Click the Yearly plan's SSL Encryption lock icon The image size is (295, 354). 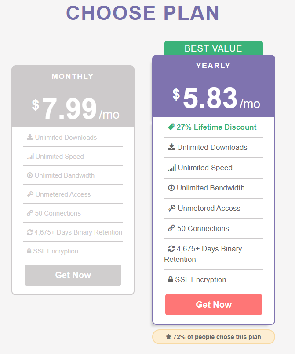pos(170,279)
